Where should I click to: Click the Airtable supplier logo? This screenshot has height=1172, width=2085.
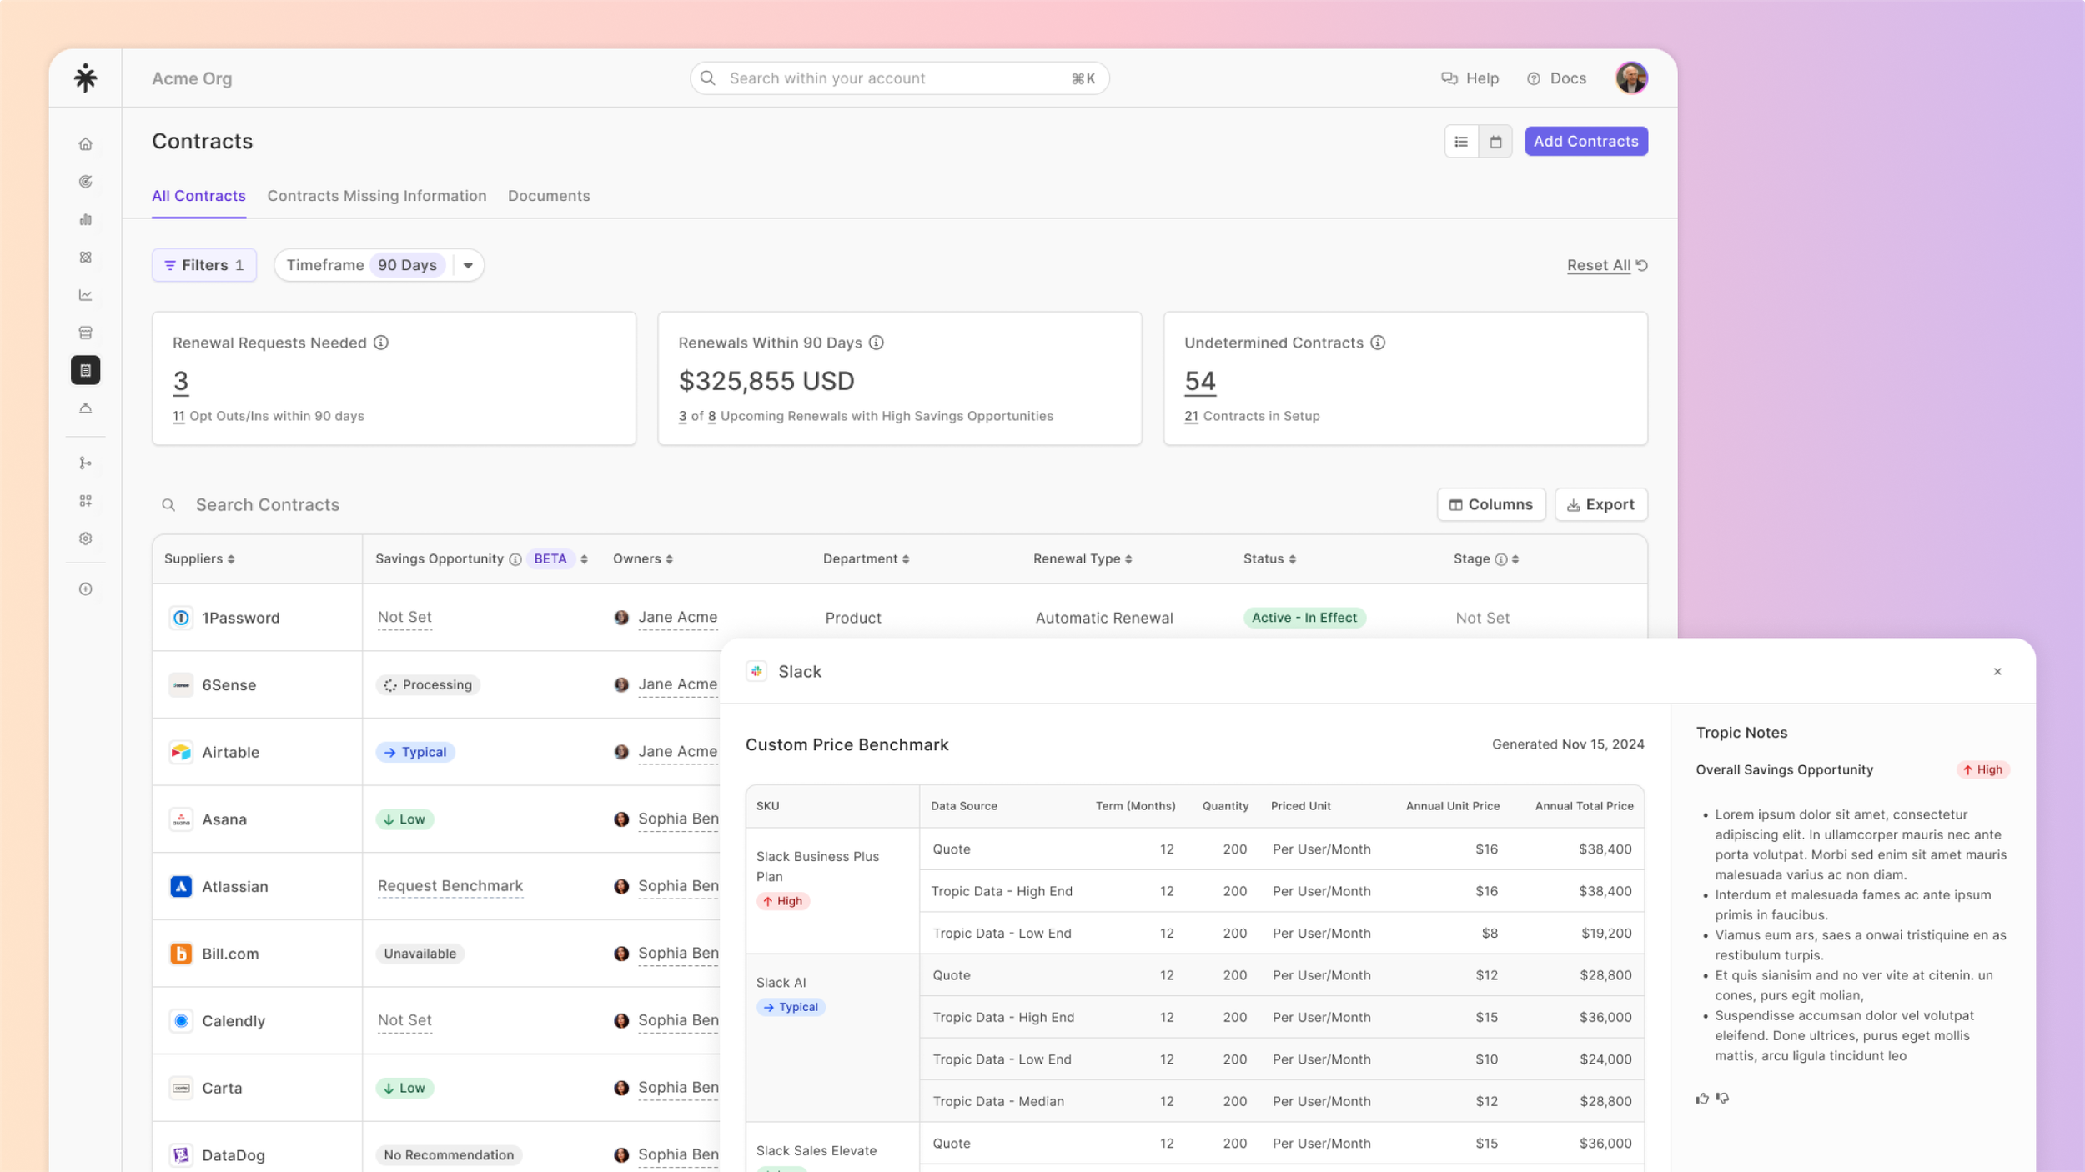point(181,752)
